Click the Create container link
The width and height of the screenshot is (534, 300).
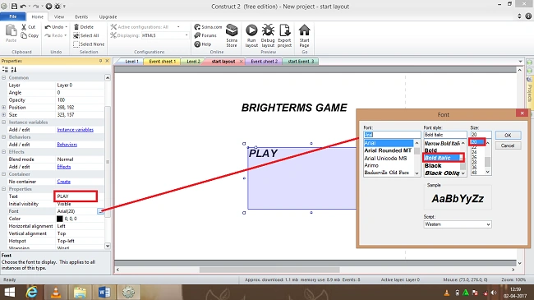[x=64, y=182]
